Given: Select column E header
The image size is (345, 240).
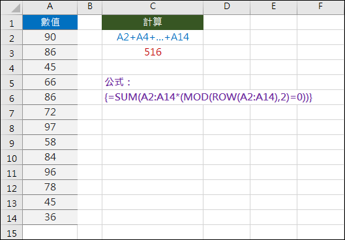Looking at the screenshot, I should click(x=273, y=7).
